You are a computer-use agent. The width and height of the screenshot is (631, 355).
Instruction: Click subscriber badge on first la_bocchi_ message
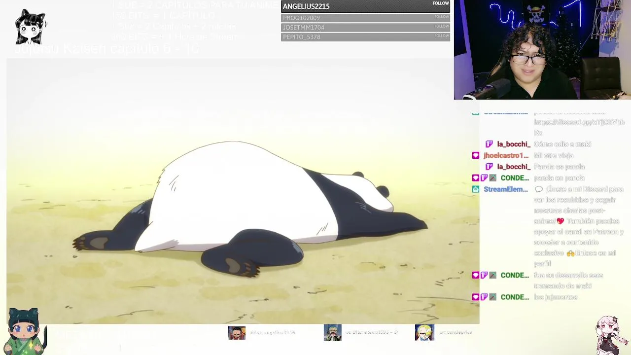click(x=489, y=144)
